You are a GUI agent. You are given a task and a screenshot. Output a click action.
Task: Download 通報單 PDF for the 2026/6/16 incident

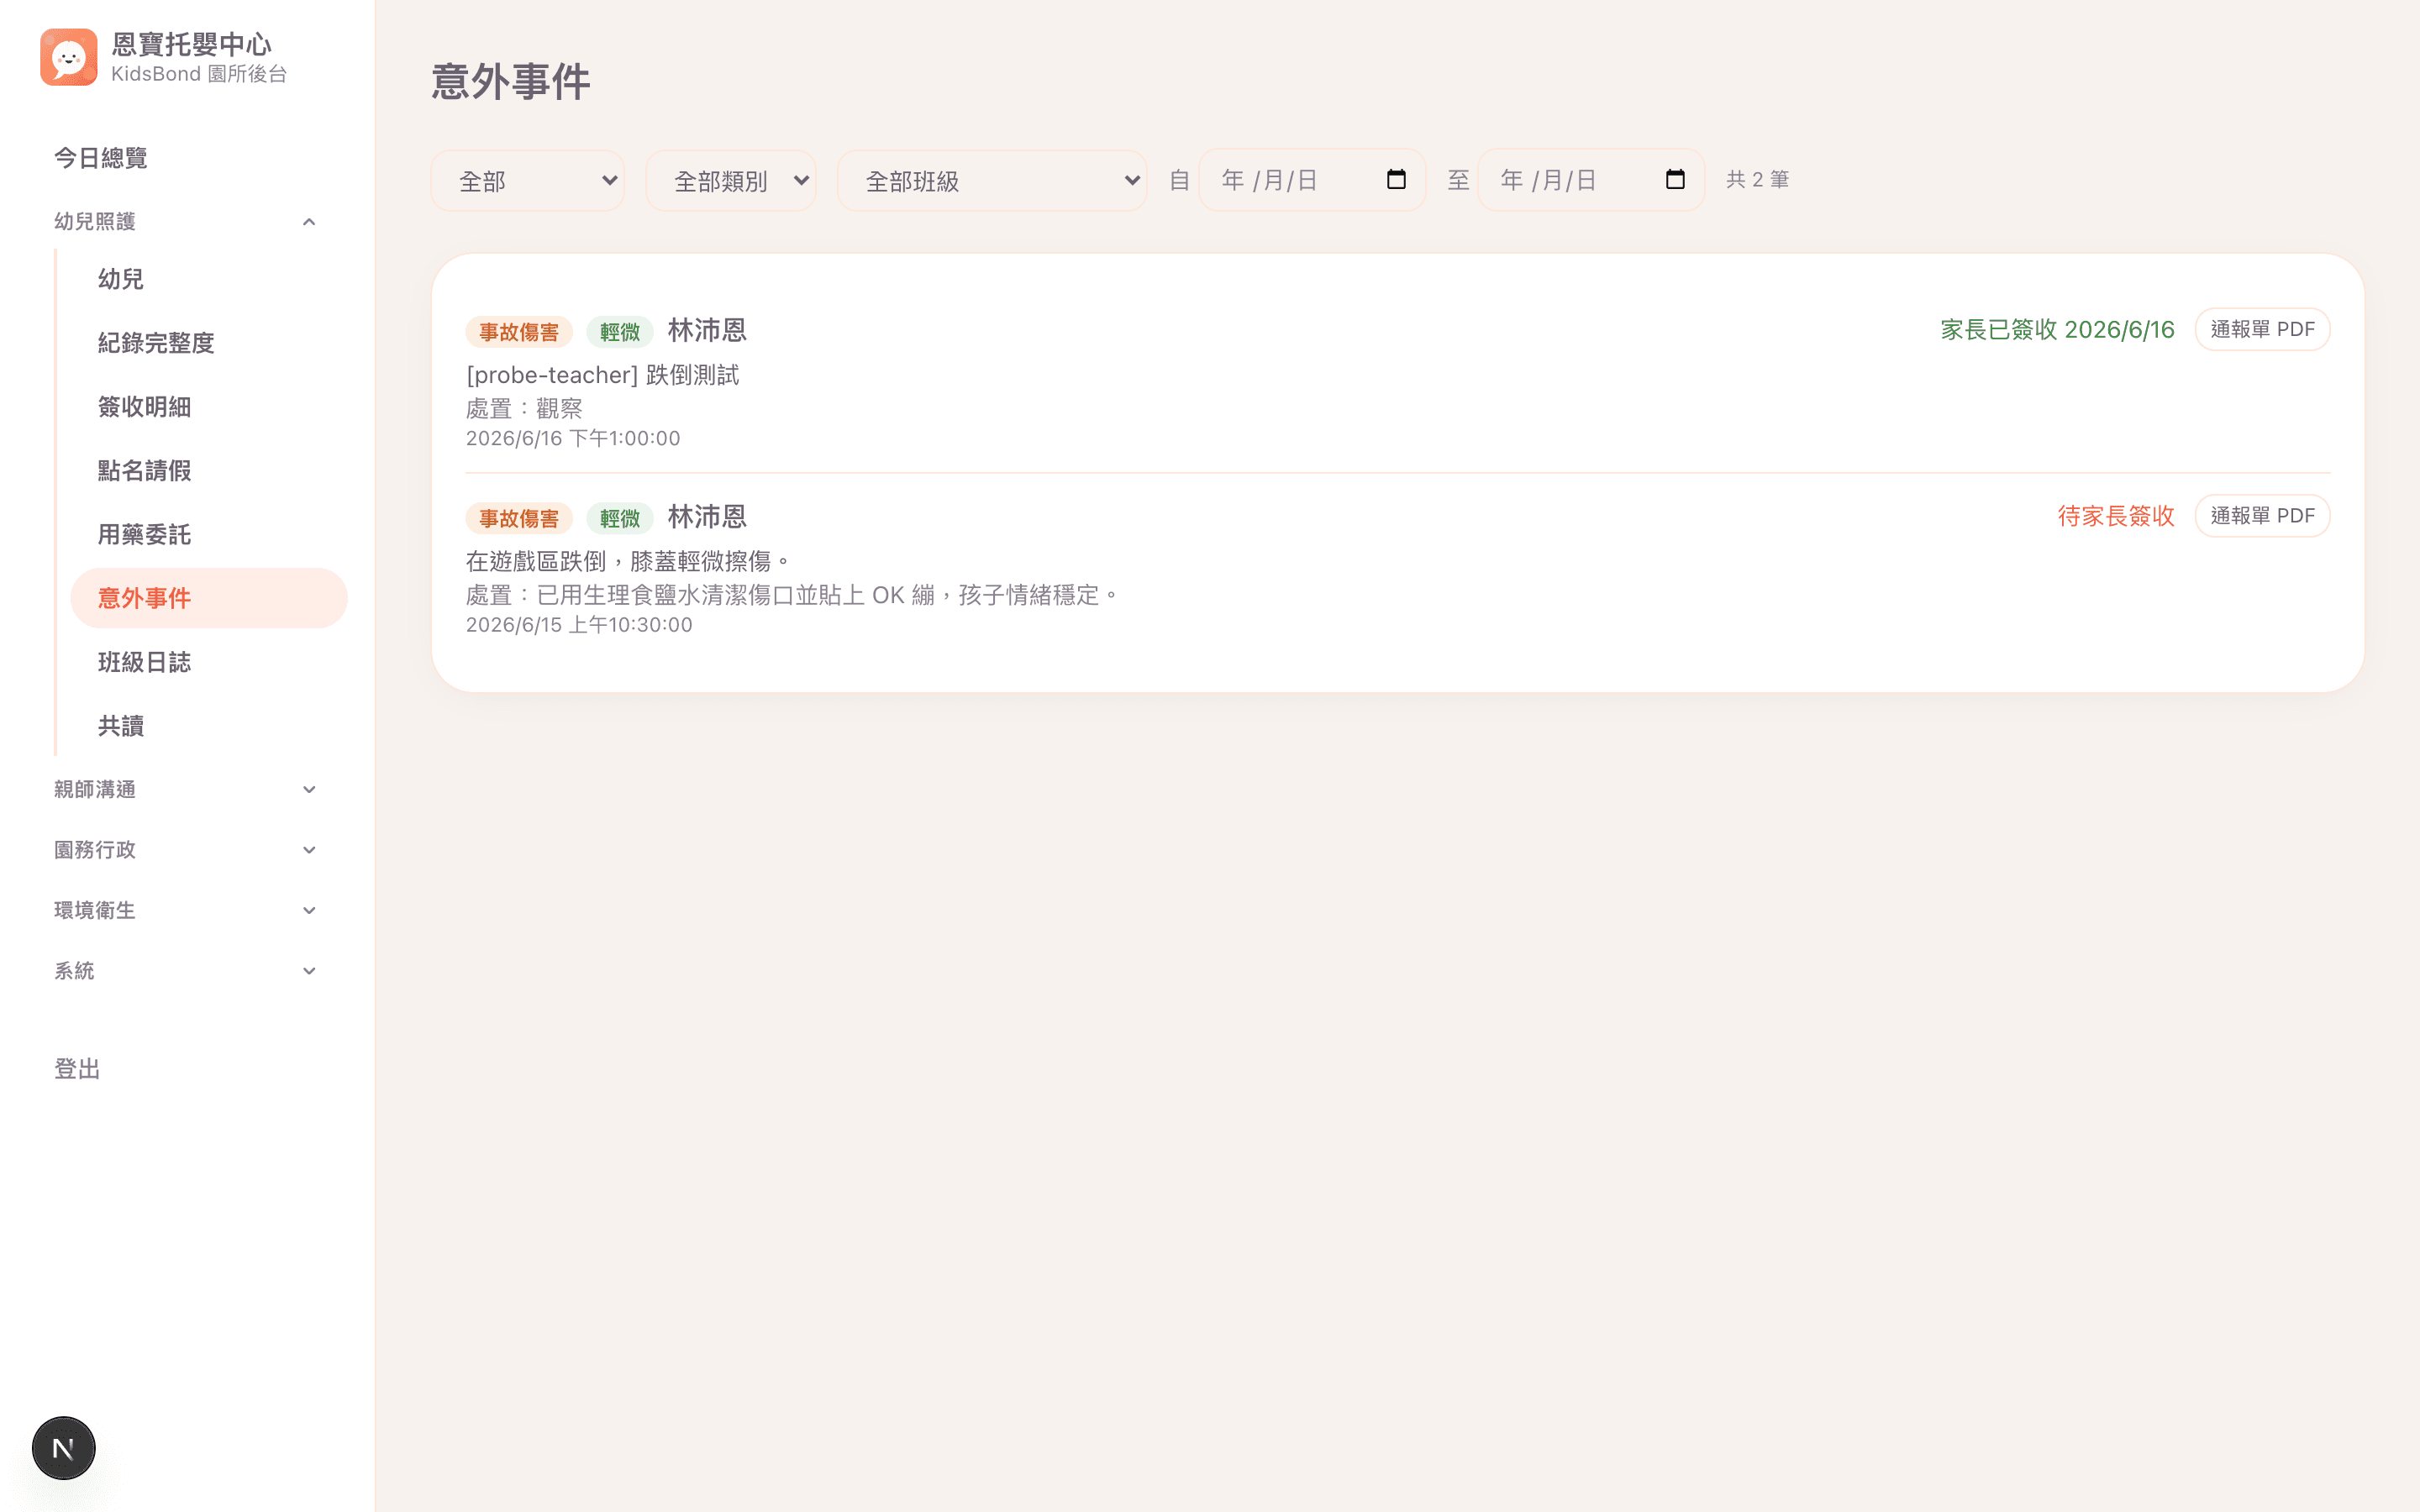(2262, 329)
